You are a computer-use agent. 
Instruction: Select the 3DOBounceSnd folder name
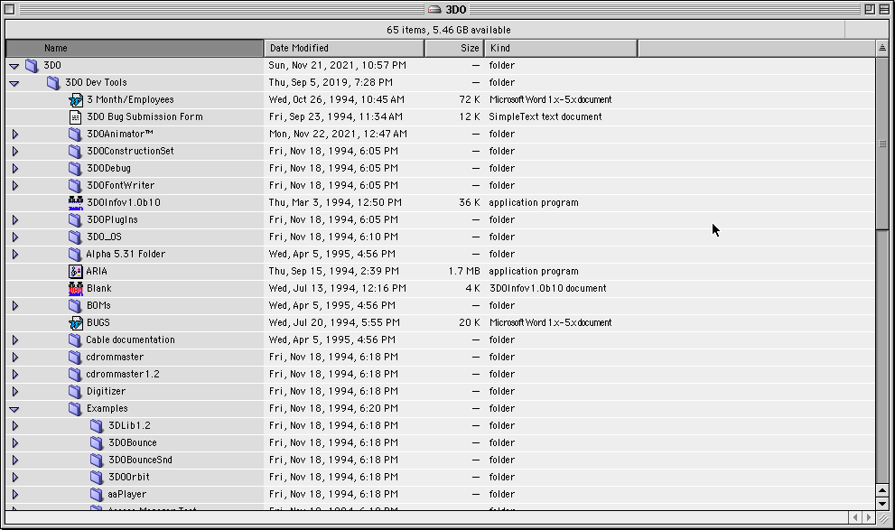click(140, 460)
